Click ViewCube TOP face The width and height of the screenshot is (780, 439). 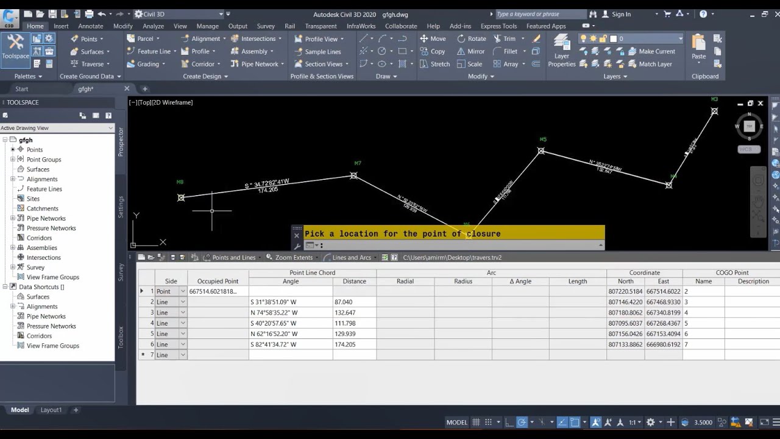pyautogui.click(x=749, y=126)
